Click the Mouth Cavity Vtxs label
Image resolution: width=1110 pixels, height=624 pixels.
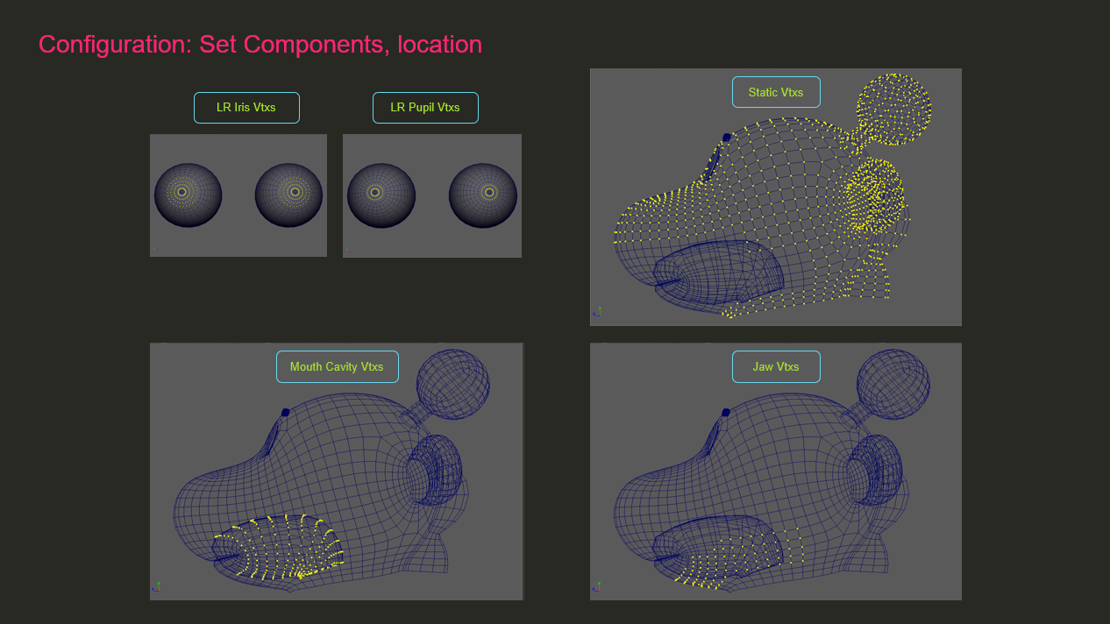pyautogui.click(x=337, y=366)
